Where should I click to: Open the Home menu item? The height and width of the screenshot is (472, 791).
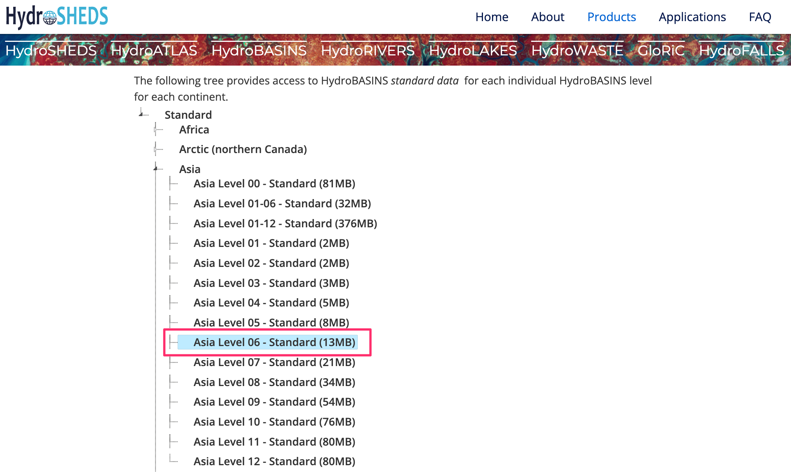492,17
